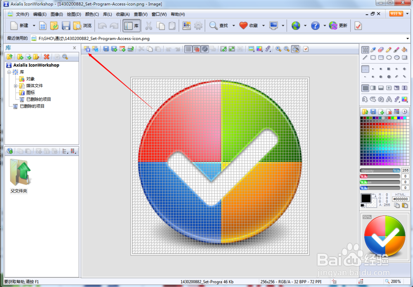Click the search magnifier in library toolbar

coord(65,57)
